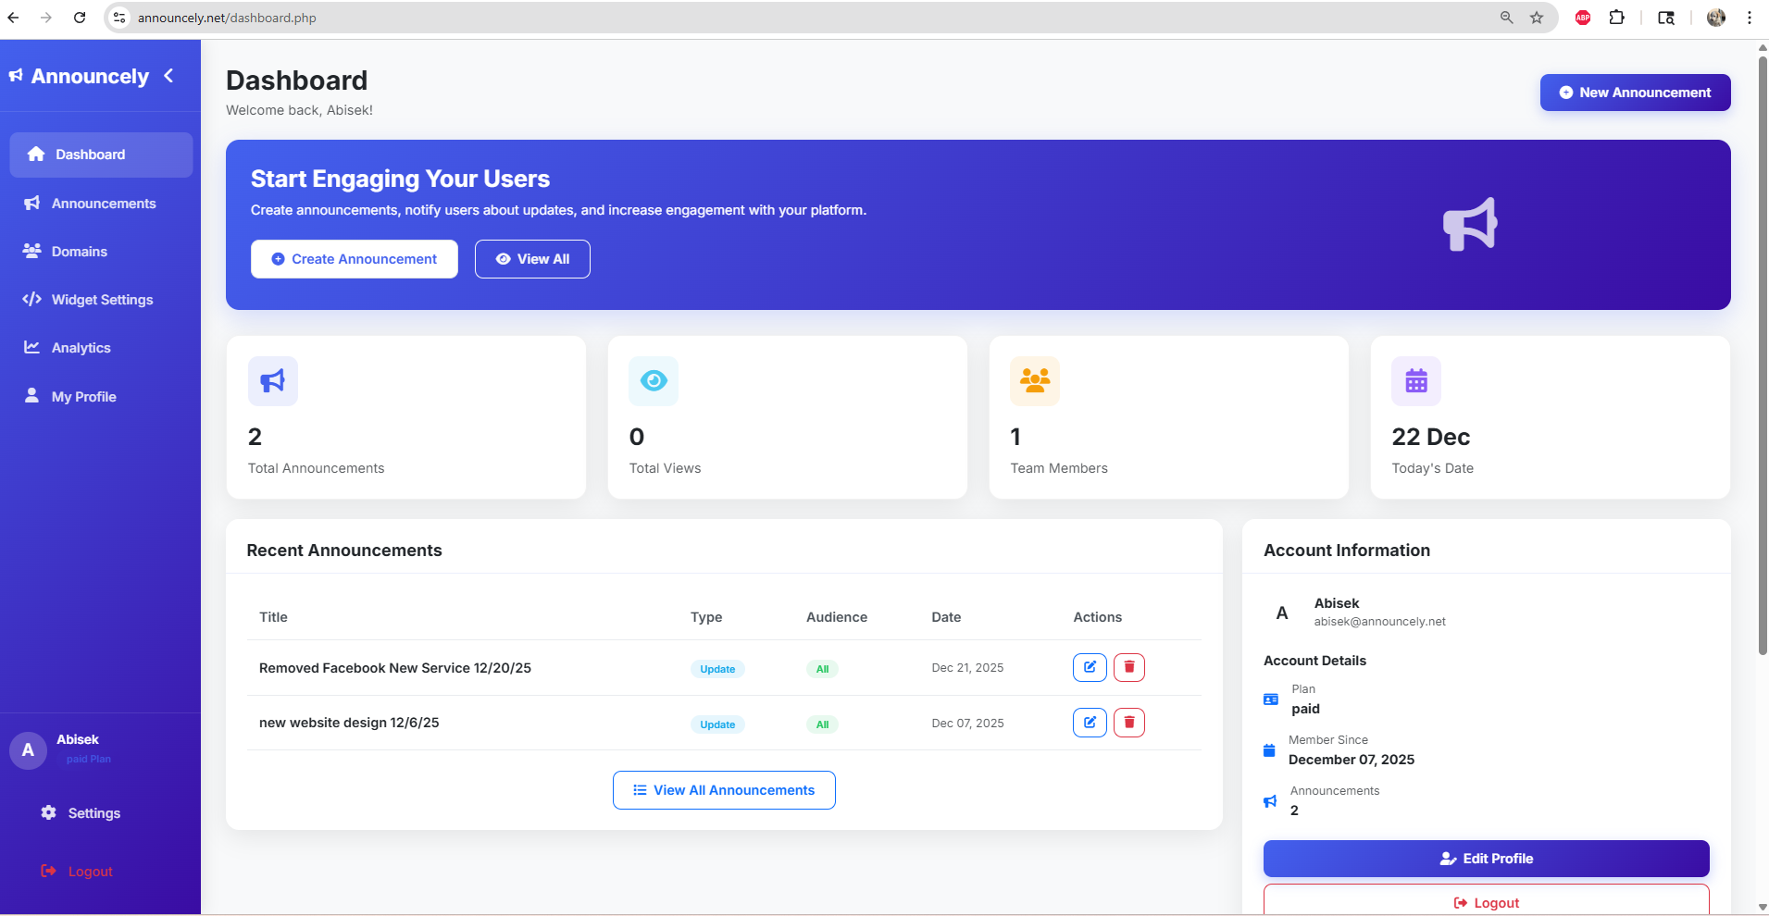
Task: Reload the page with the browser refresh icon
Action: click(x=80, y=18)
